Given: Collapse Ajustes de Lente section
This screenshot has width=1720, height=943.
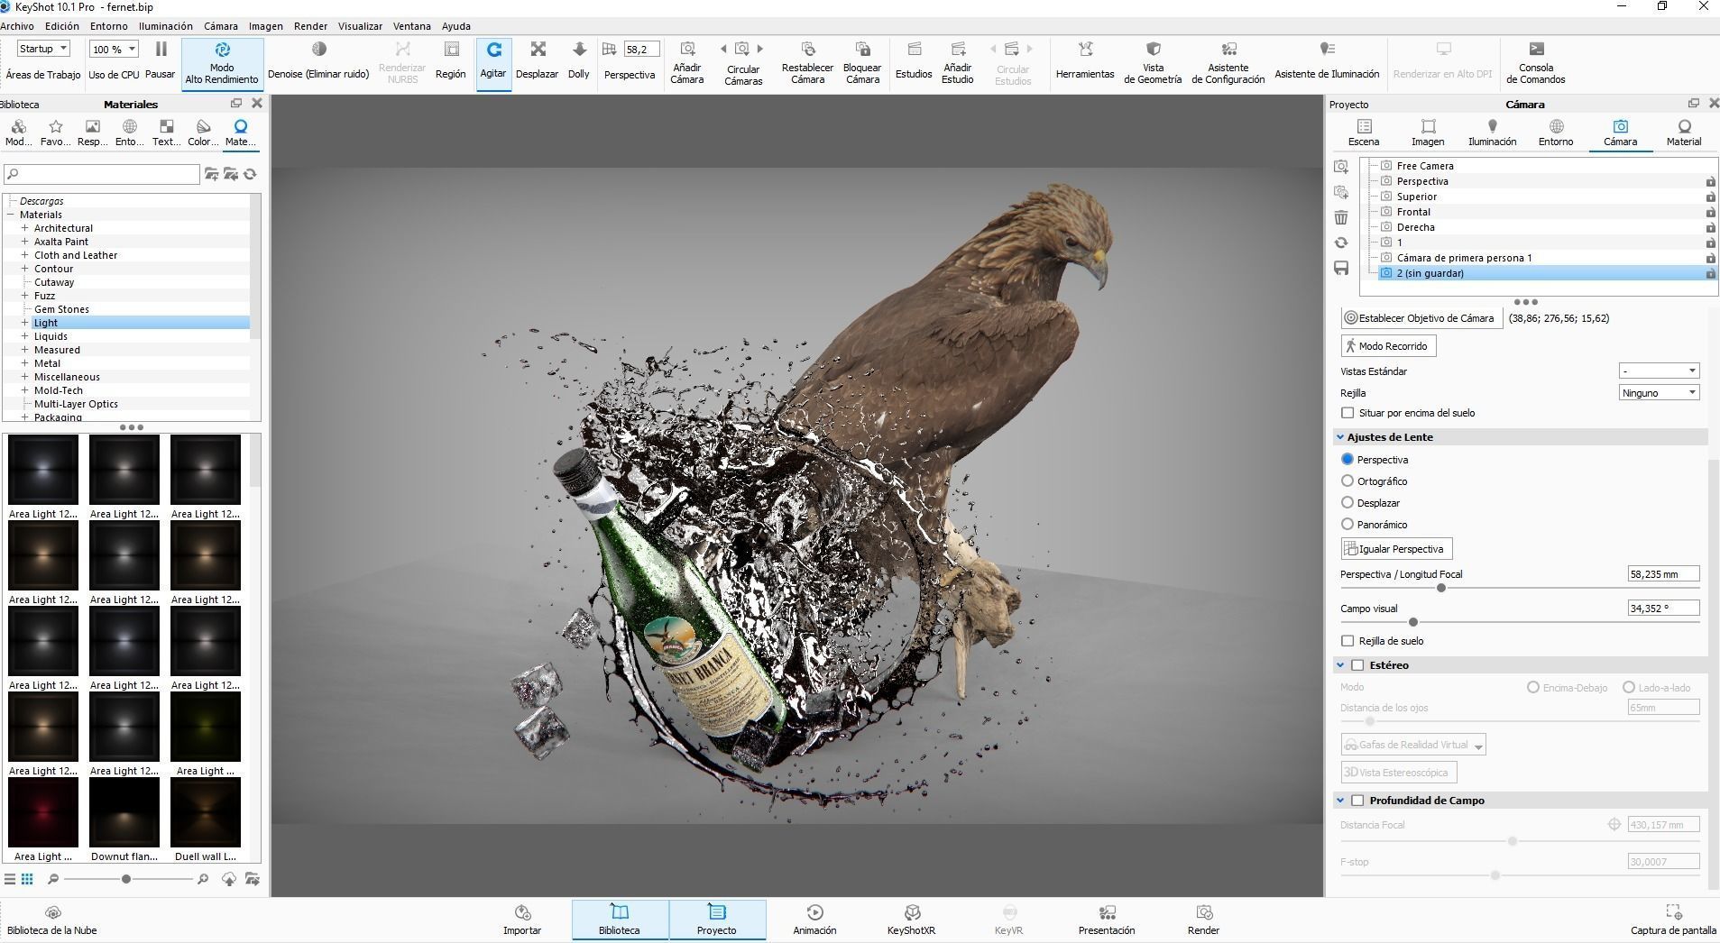Looking at the screenshot, I should tap(1340, 437).
